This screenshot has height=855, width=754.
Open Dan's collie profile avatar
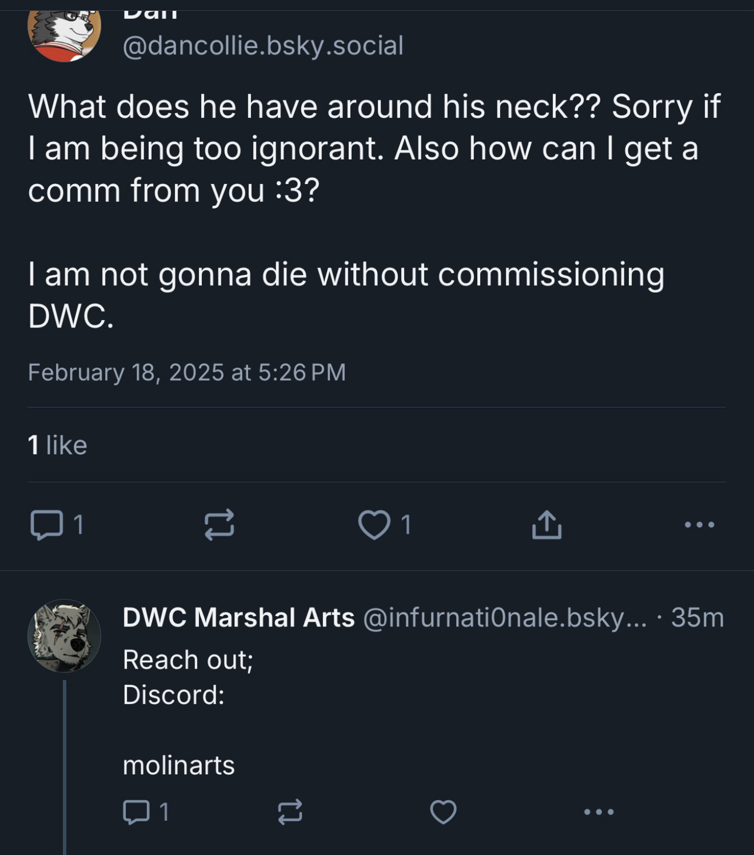tap(64, 31)
